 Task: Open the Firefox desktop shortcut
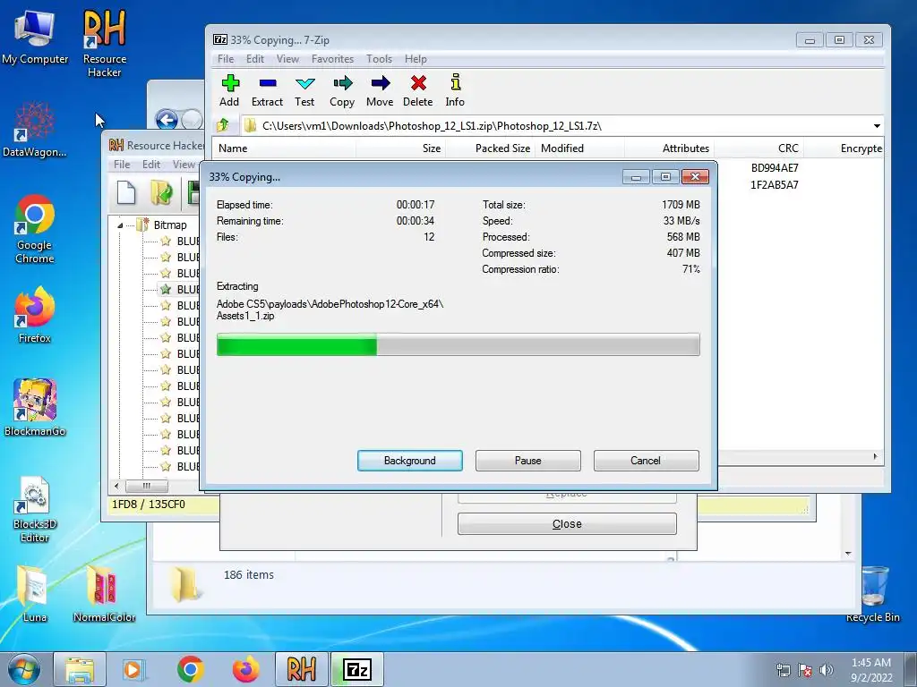click(35, 316)
